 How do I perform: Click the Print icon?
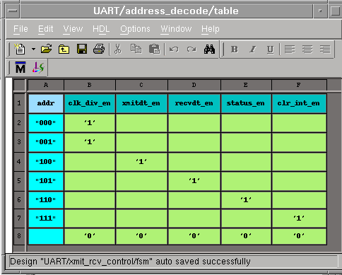click(x=99, y=49)
